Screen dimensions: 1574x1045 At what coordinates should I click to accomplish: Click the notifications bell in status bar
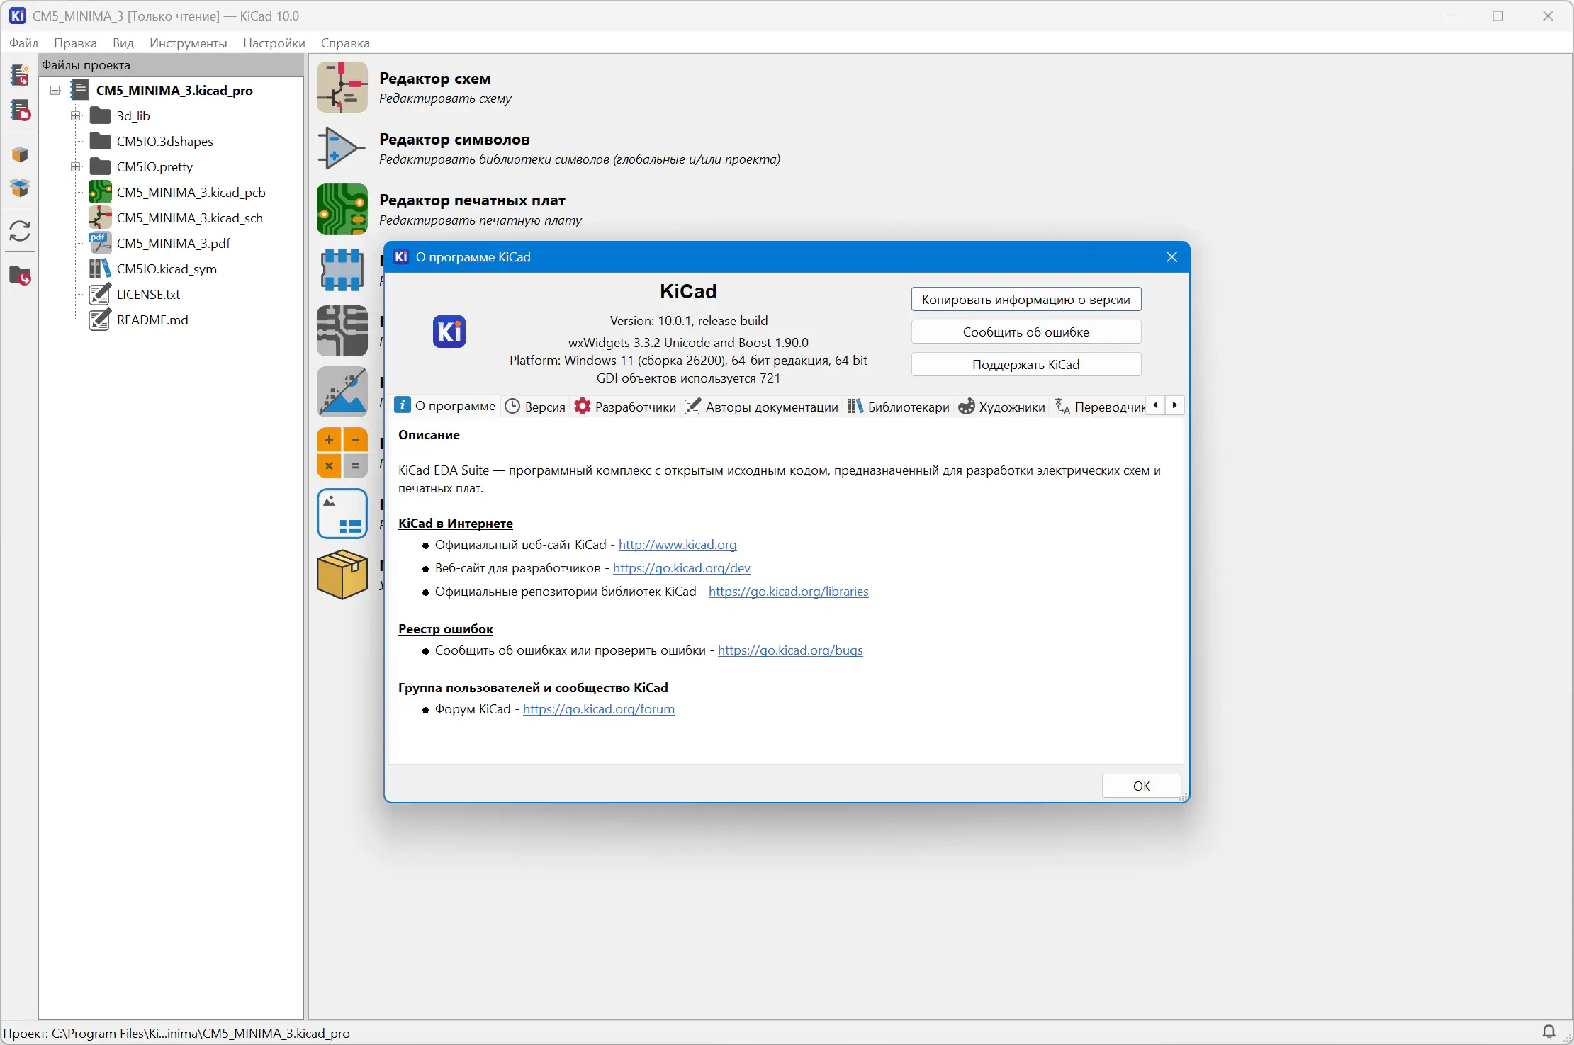tap(1548, 1032)
